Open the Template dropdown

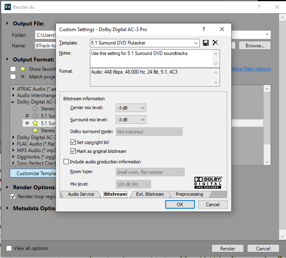click(x=196, y=43)
